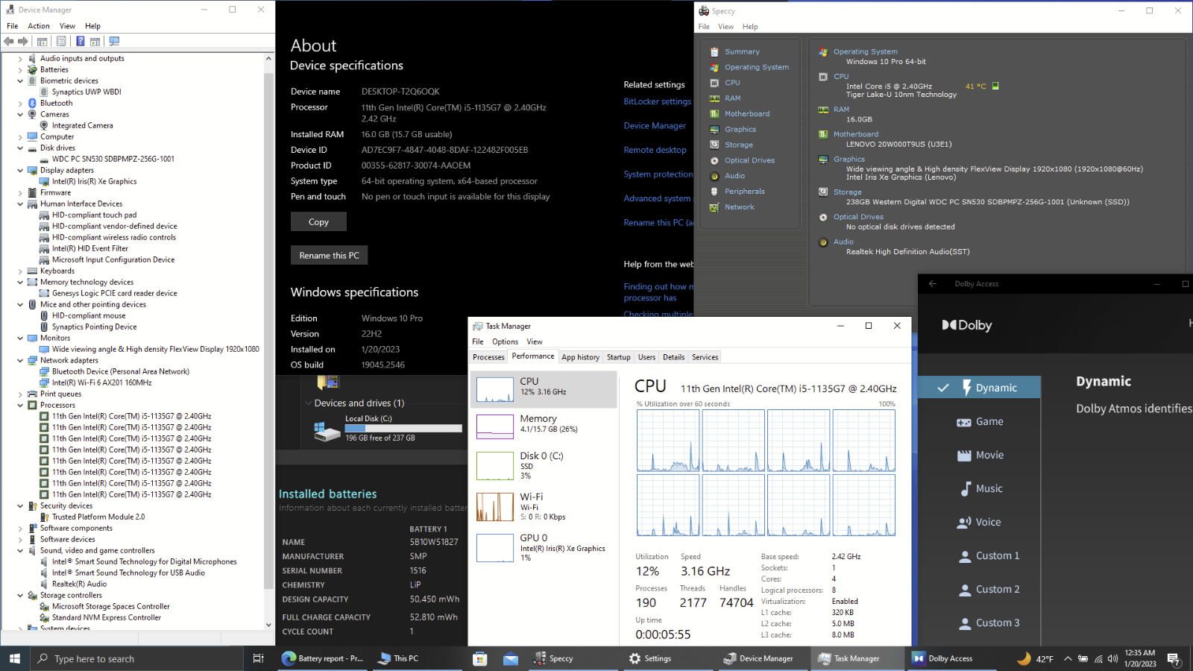This screenshot has height=671, width=1193.
Task: Select Trusted Platform Module 2.0 device
Action: click(98, 517)
